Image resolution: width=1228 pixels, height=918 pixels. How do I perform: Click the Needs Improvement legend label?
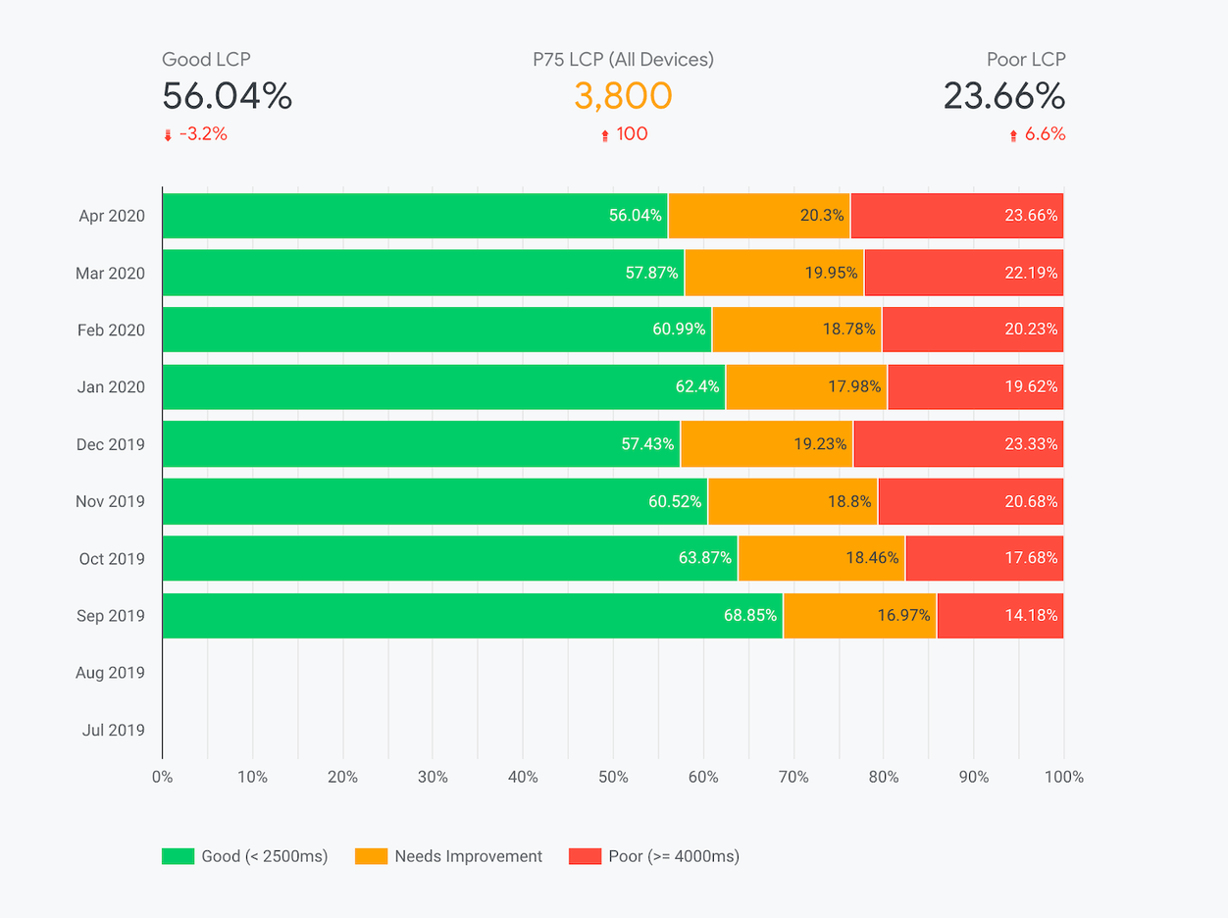coord(468,856)
